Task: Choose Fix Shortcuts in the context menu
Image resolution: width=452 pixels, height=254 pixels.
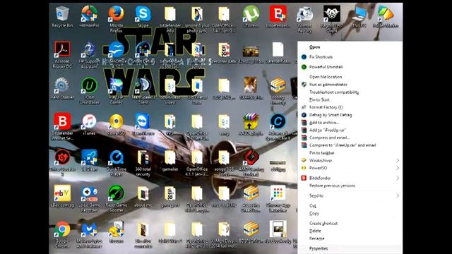Action: tap(321, 57)
